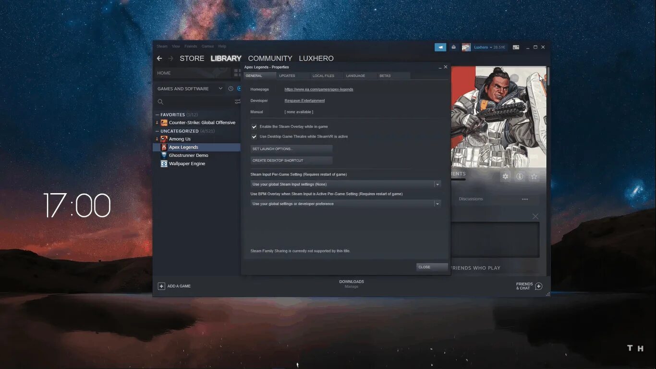
Task: Go back with the left arrow
Action: [159, 58]
